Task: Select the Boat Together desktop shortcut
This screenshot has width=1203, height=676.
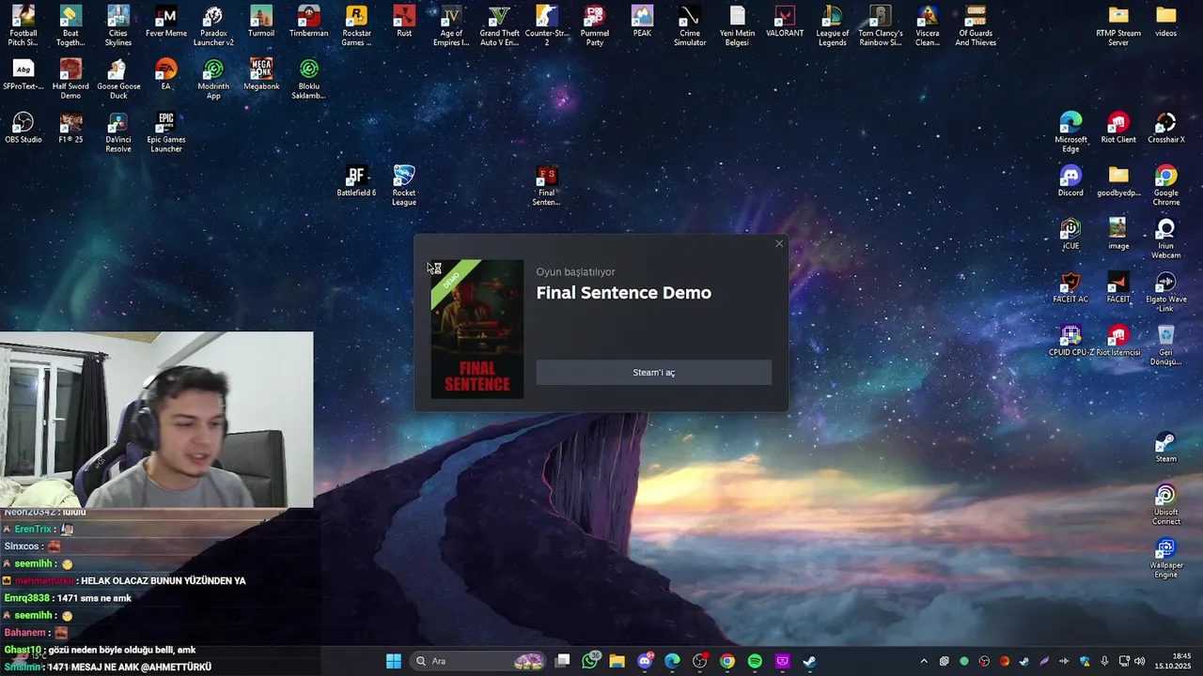Action: 70,25
